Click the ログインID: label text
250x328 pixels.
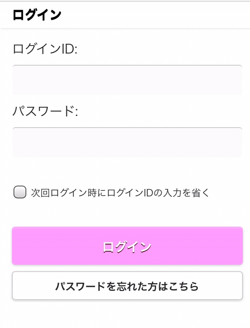tap(45, 49)
